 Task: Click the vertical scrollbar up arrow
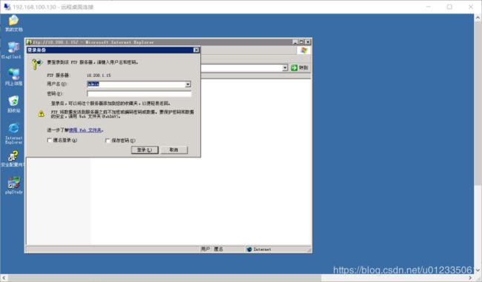click(x=478, y=18)
